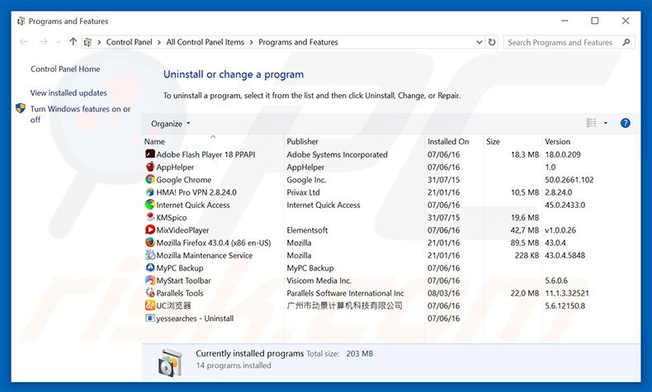Click the AppHelper red apple icon

[150, 167]
